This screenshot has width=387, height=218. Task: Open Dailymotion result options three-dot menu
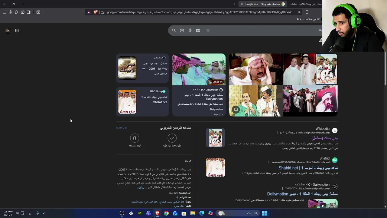(282, 188)
